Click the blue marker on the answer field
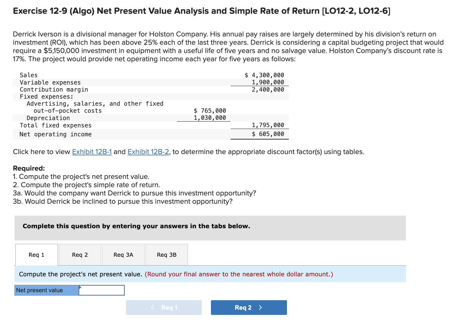The height and width of the screenshot is (329, 455). point(80,288)
